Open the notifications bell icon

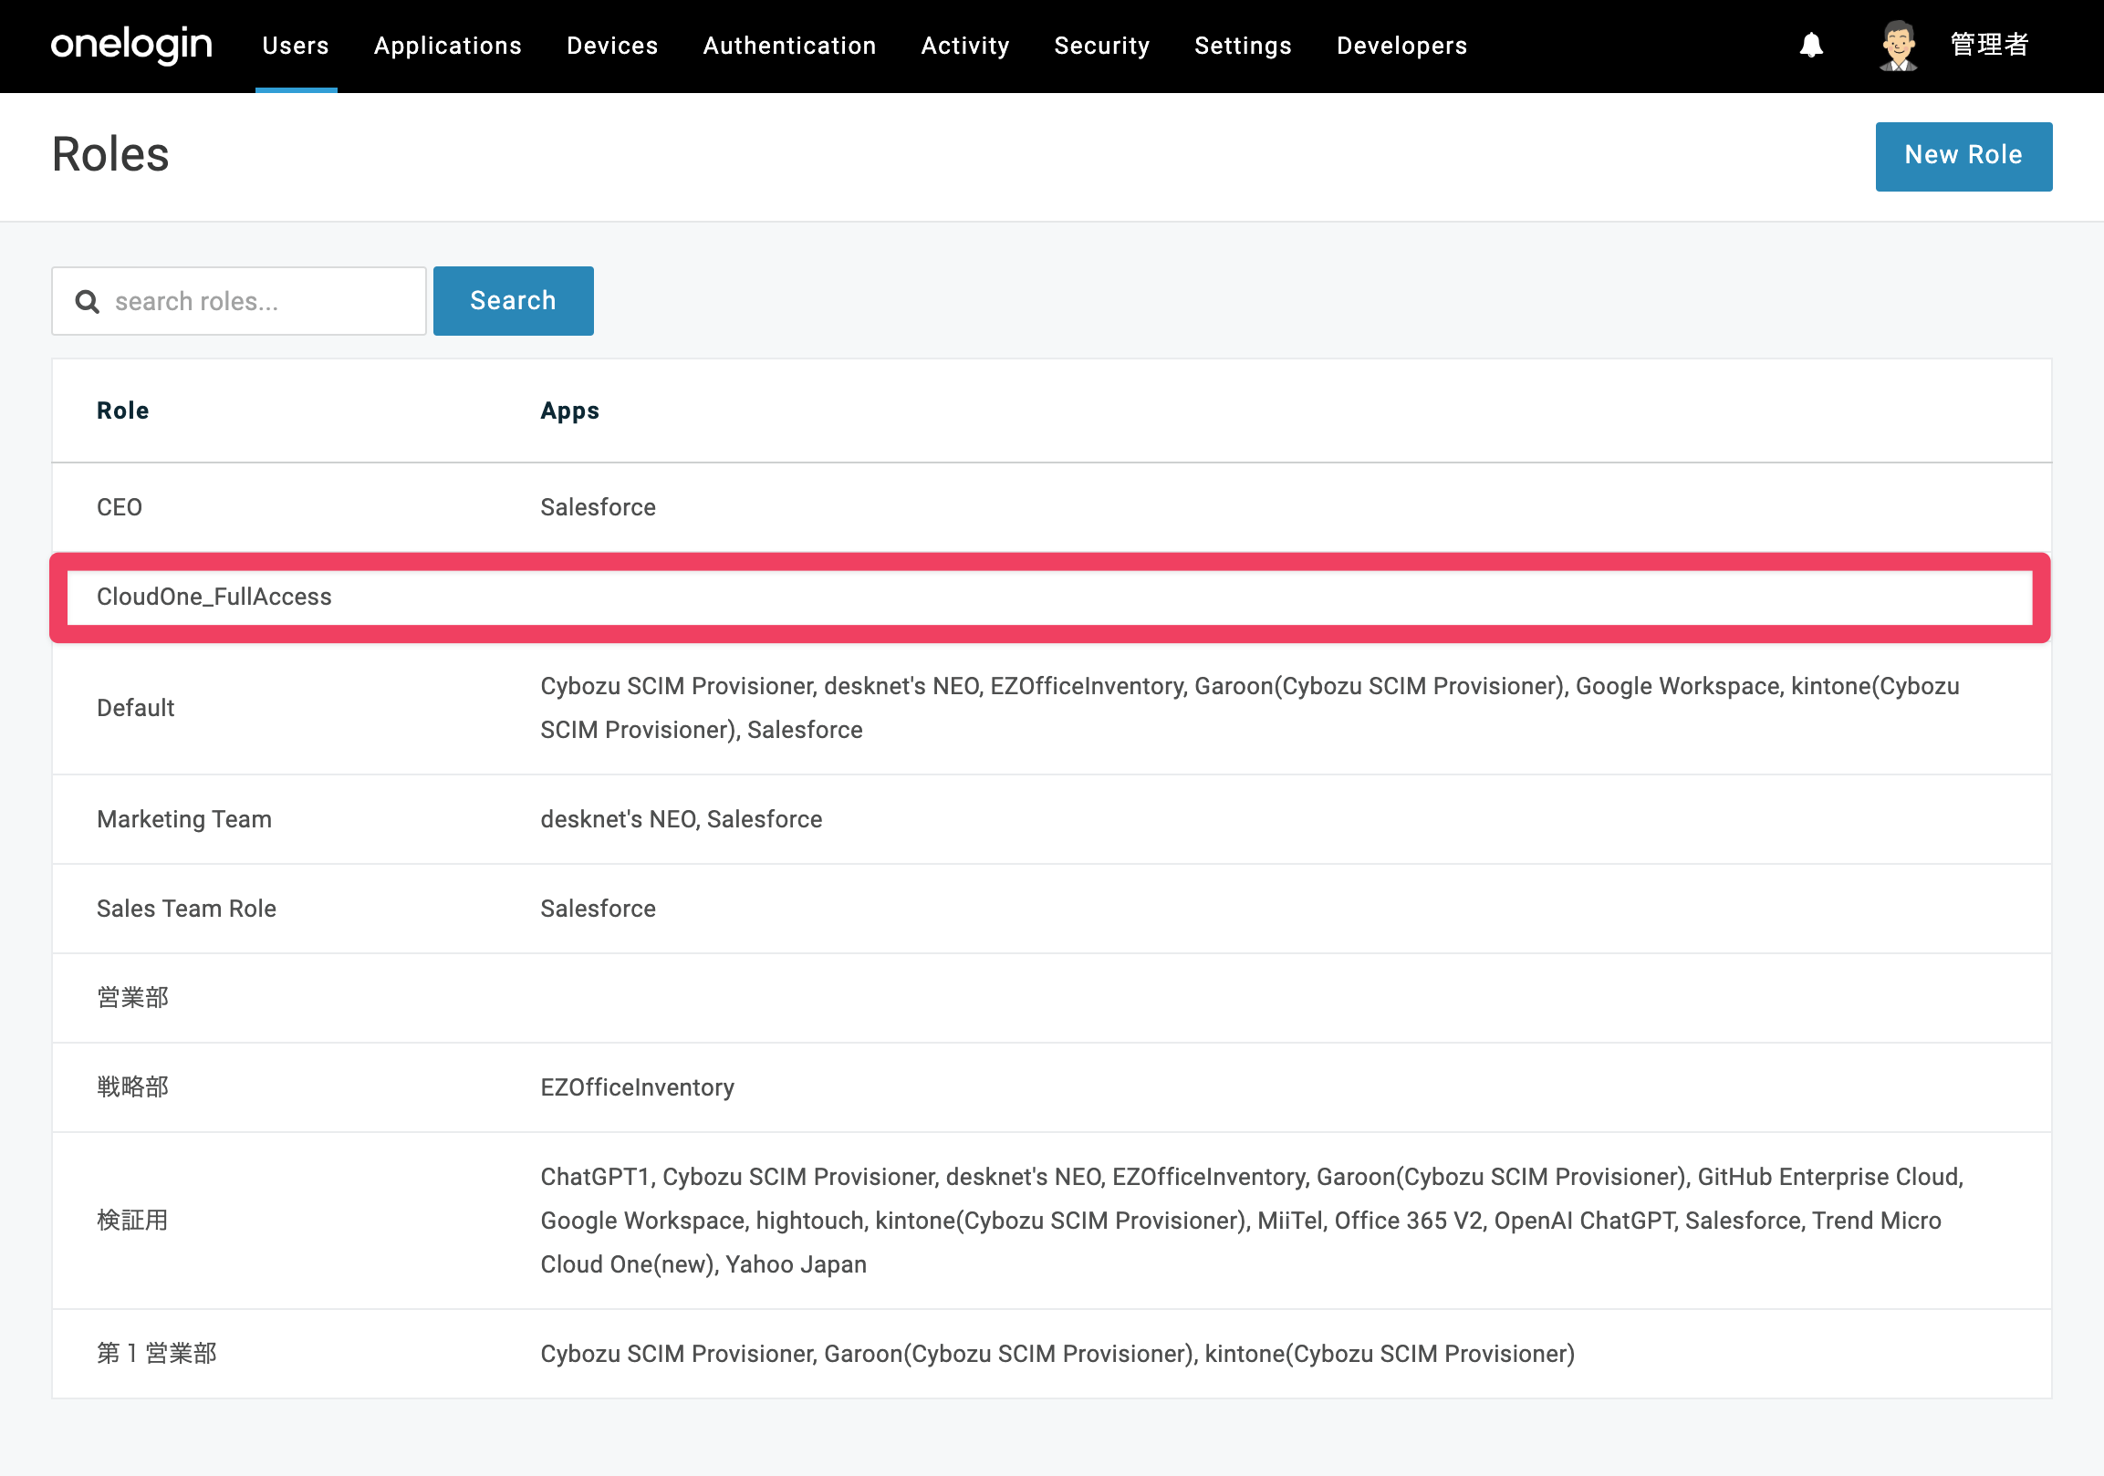[x=1811, y=45]
